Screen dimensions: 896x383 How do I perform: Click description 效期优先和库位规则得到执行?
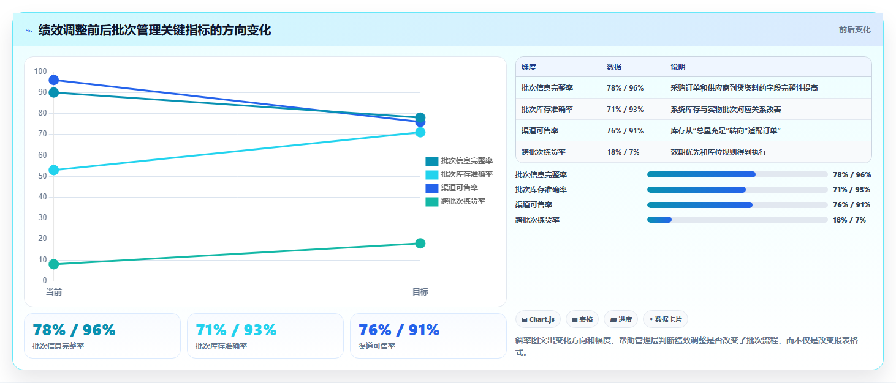[x=719, y=152]
